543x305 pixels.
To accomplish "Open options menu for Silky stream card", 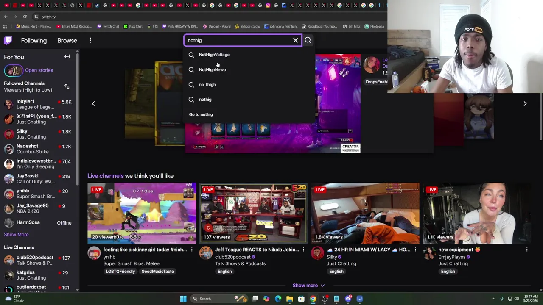I will coord(415,250).
